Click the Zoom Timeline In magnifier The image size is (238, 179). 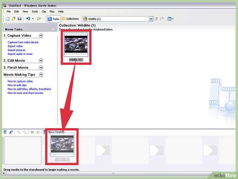click(x=19, y=132)
